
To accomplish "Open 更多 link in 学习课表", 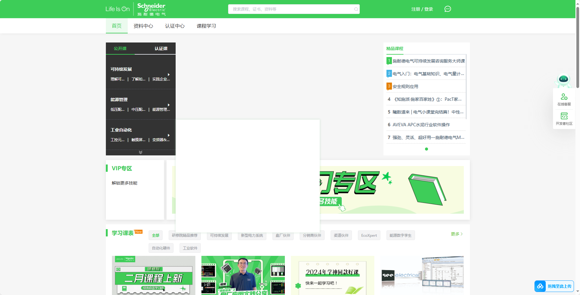I will (457, 234).
